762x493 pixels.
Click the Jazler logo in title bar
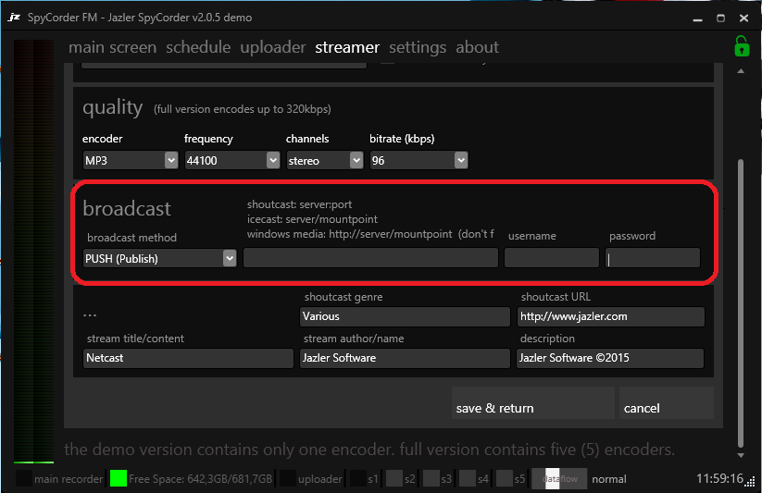(14, 18)
